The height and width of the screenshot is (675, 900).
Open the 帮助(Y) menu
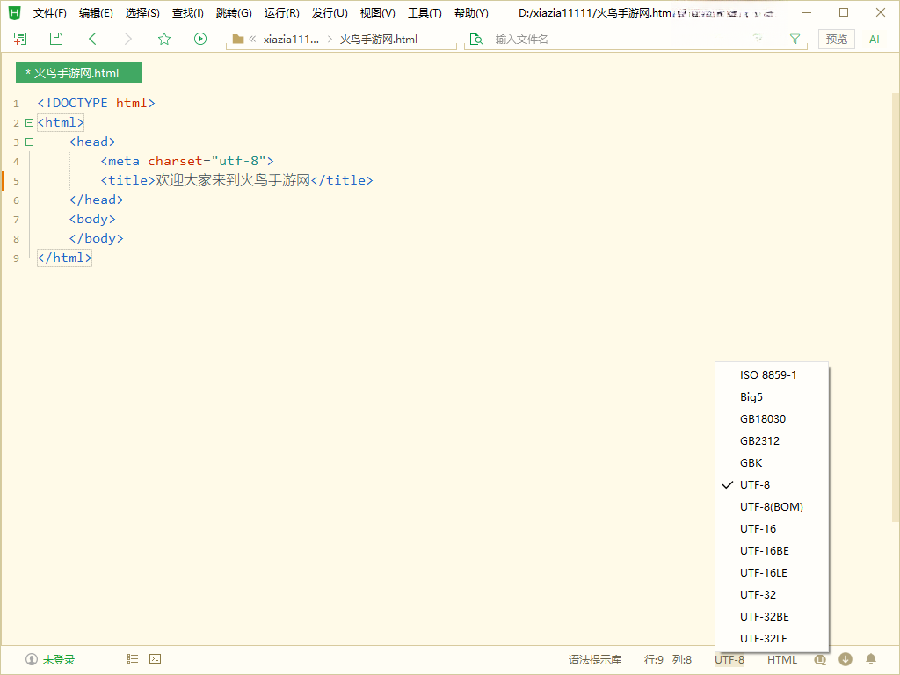[x=471, y=12]
